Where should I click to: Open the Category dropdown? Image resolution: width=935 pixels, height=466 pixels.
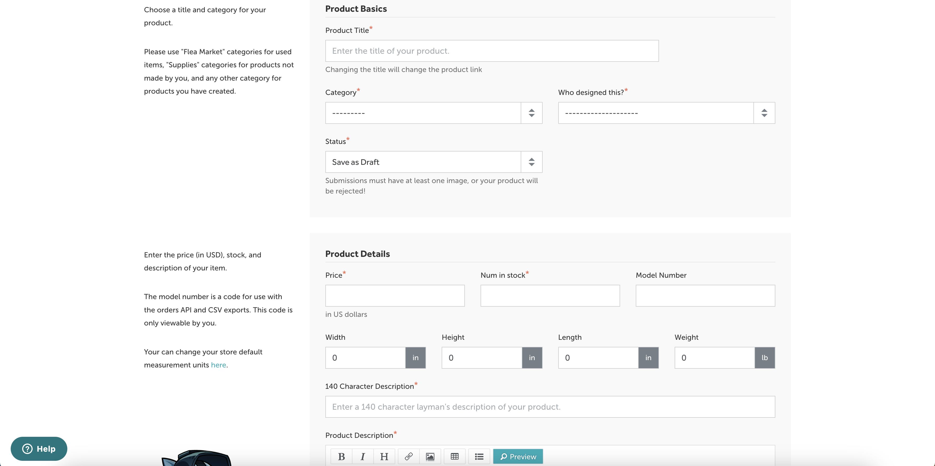433,113
